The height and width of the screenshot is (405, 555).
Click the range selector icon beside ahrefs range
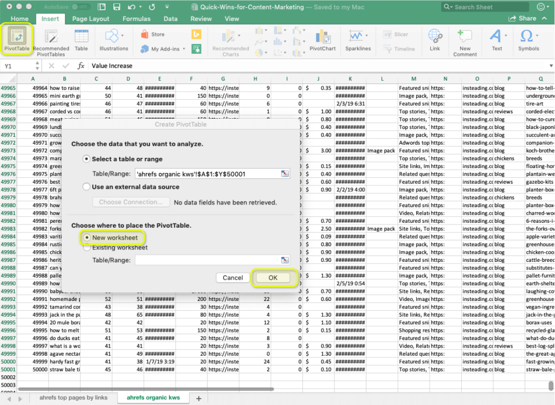coord(285,174)
